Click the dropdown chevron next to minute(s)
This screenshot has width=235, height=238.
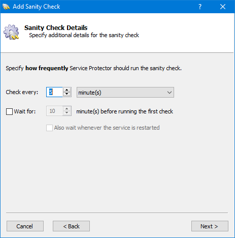tap(170, 93)
